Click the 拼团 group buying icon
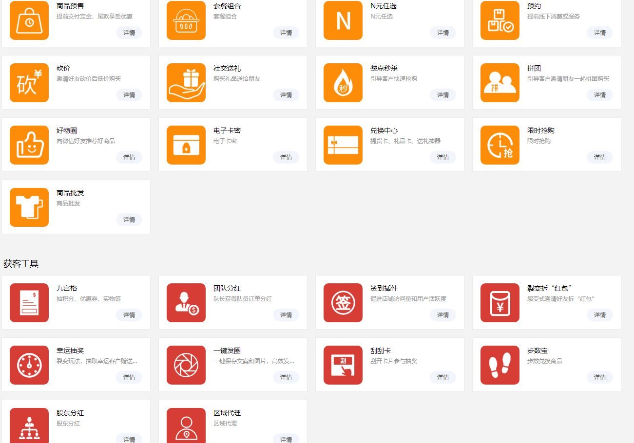The image size is (634, 443). pyautogui.click(x=500, y=83)
